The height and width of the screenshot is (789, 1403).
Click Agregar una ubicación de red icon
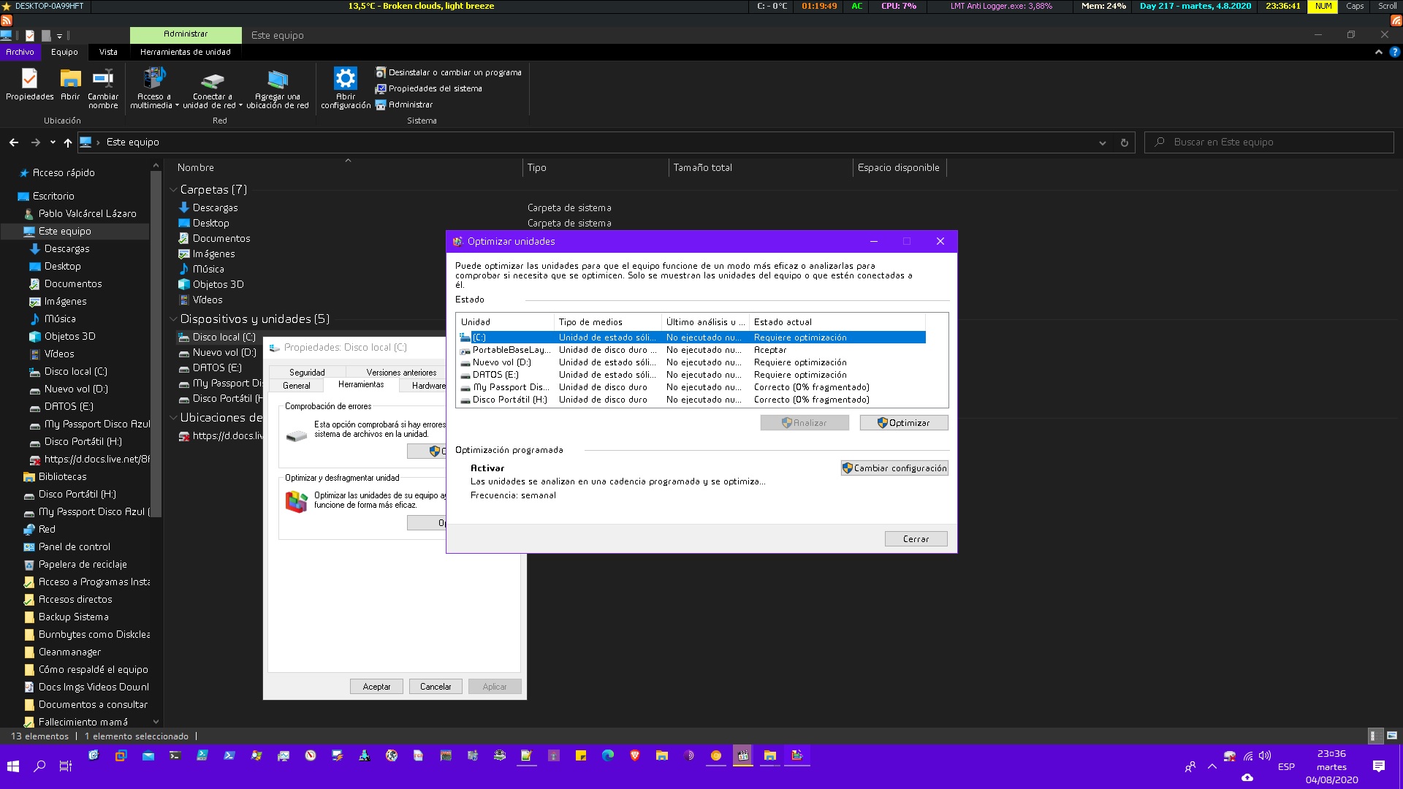pos(277,79)
